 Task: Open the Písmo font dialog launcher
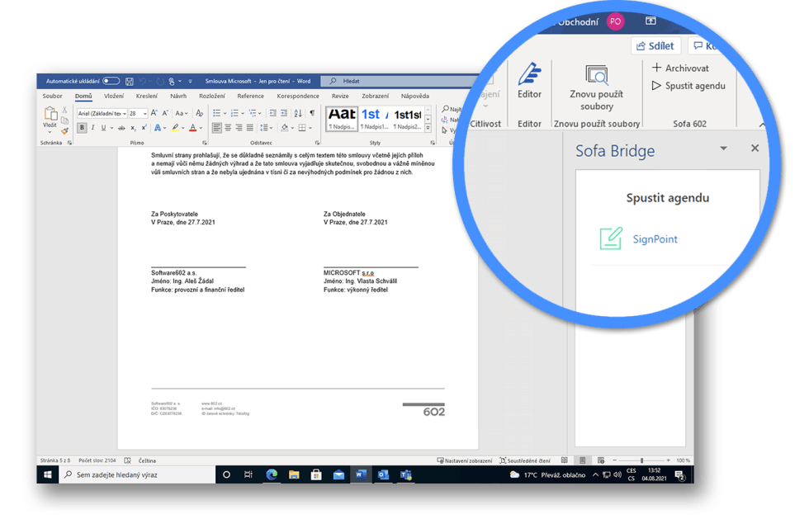(x=205, y=143)
